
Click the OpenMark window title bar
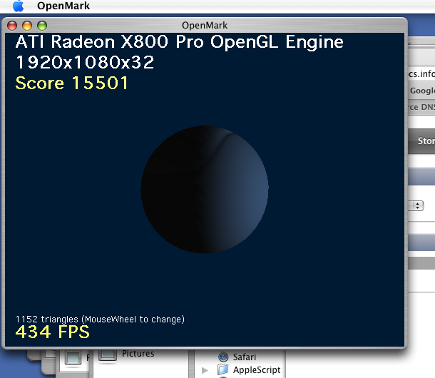tap(205, 25)
